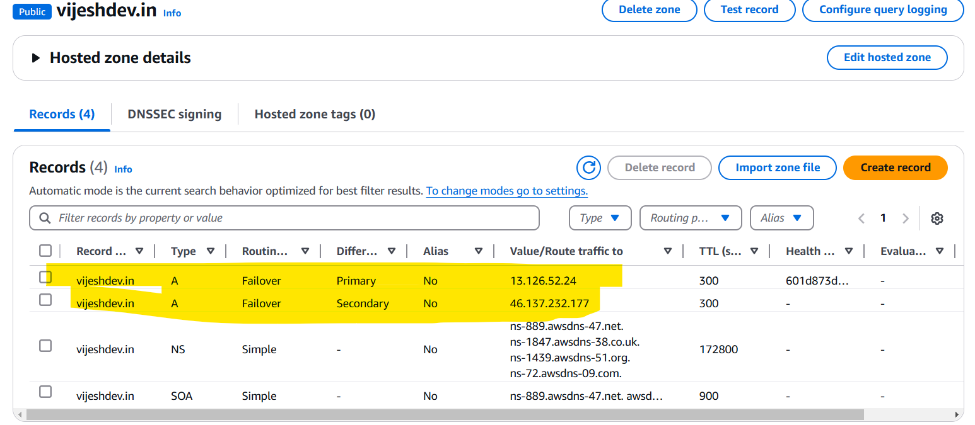
Task: Click the NS type cell
Action: point(178,349)
